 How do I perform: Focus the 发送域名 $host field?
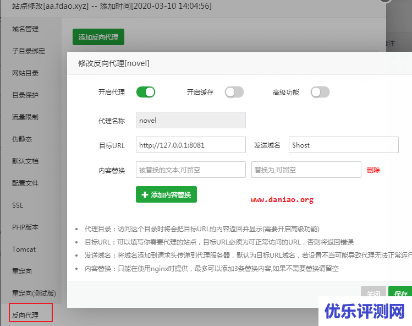tap(343, 145)
